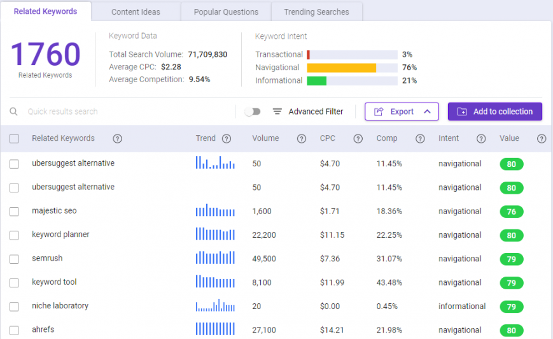Click the Add to collection button
This screenshot has width=553, height=339.
coord(495,112)
